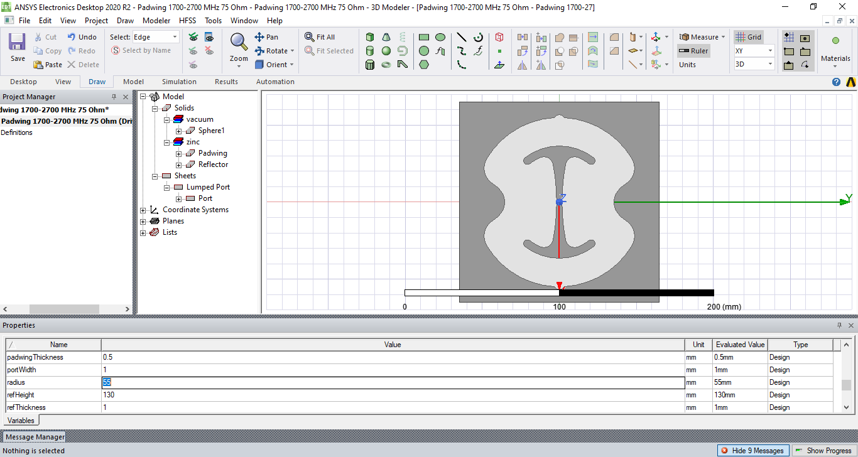The image size is (858, 457).
Task: Click the radius value input field
Action: coord(393,382)
